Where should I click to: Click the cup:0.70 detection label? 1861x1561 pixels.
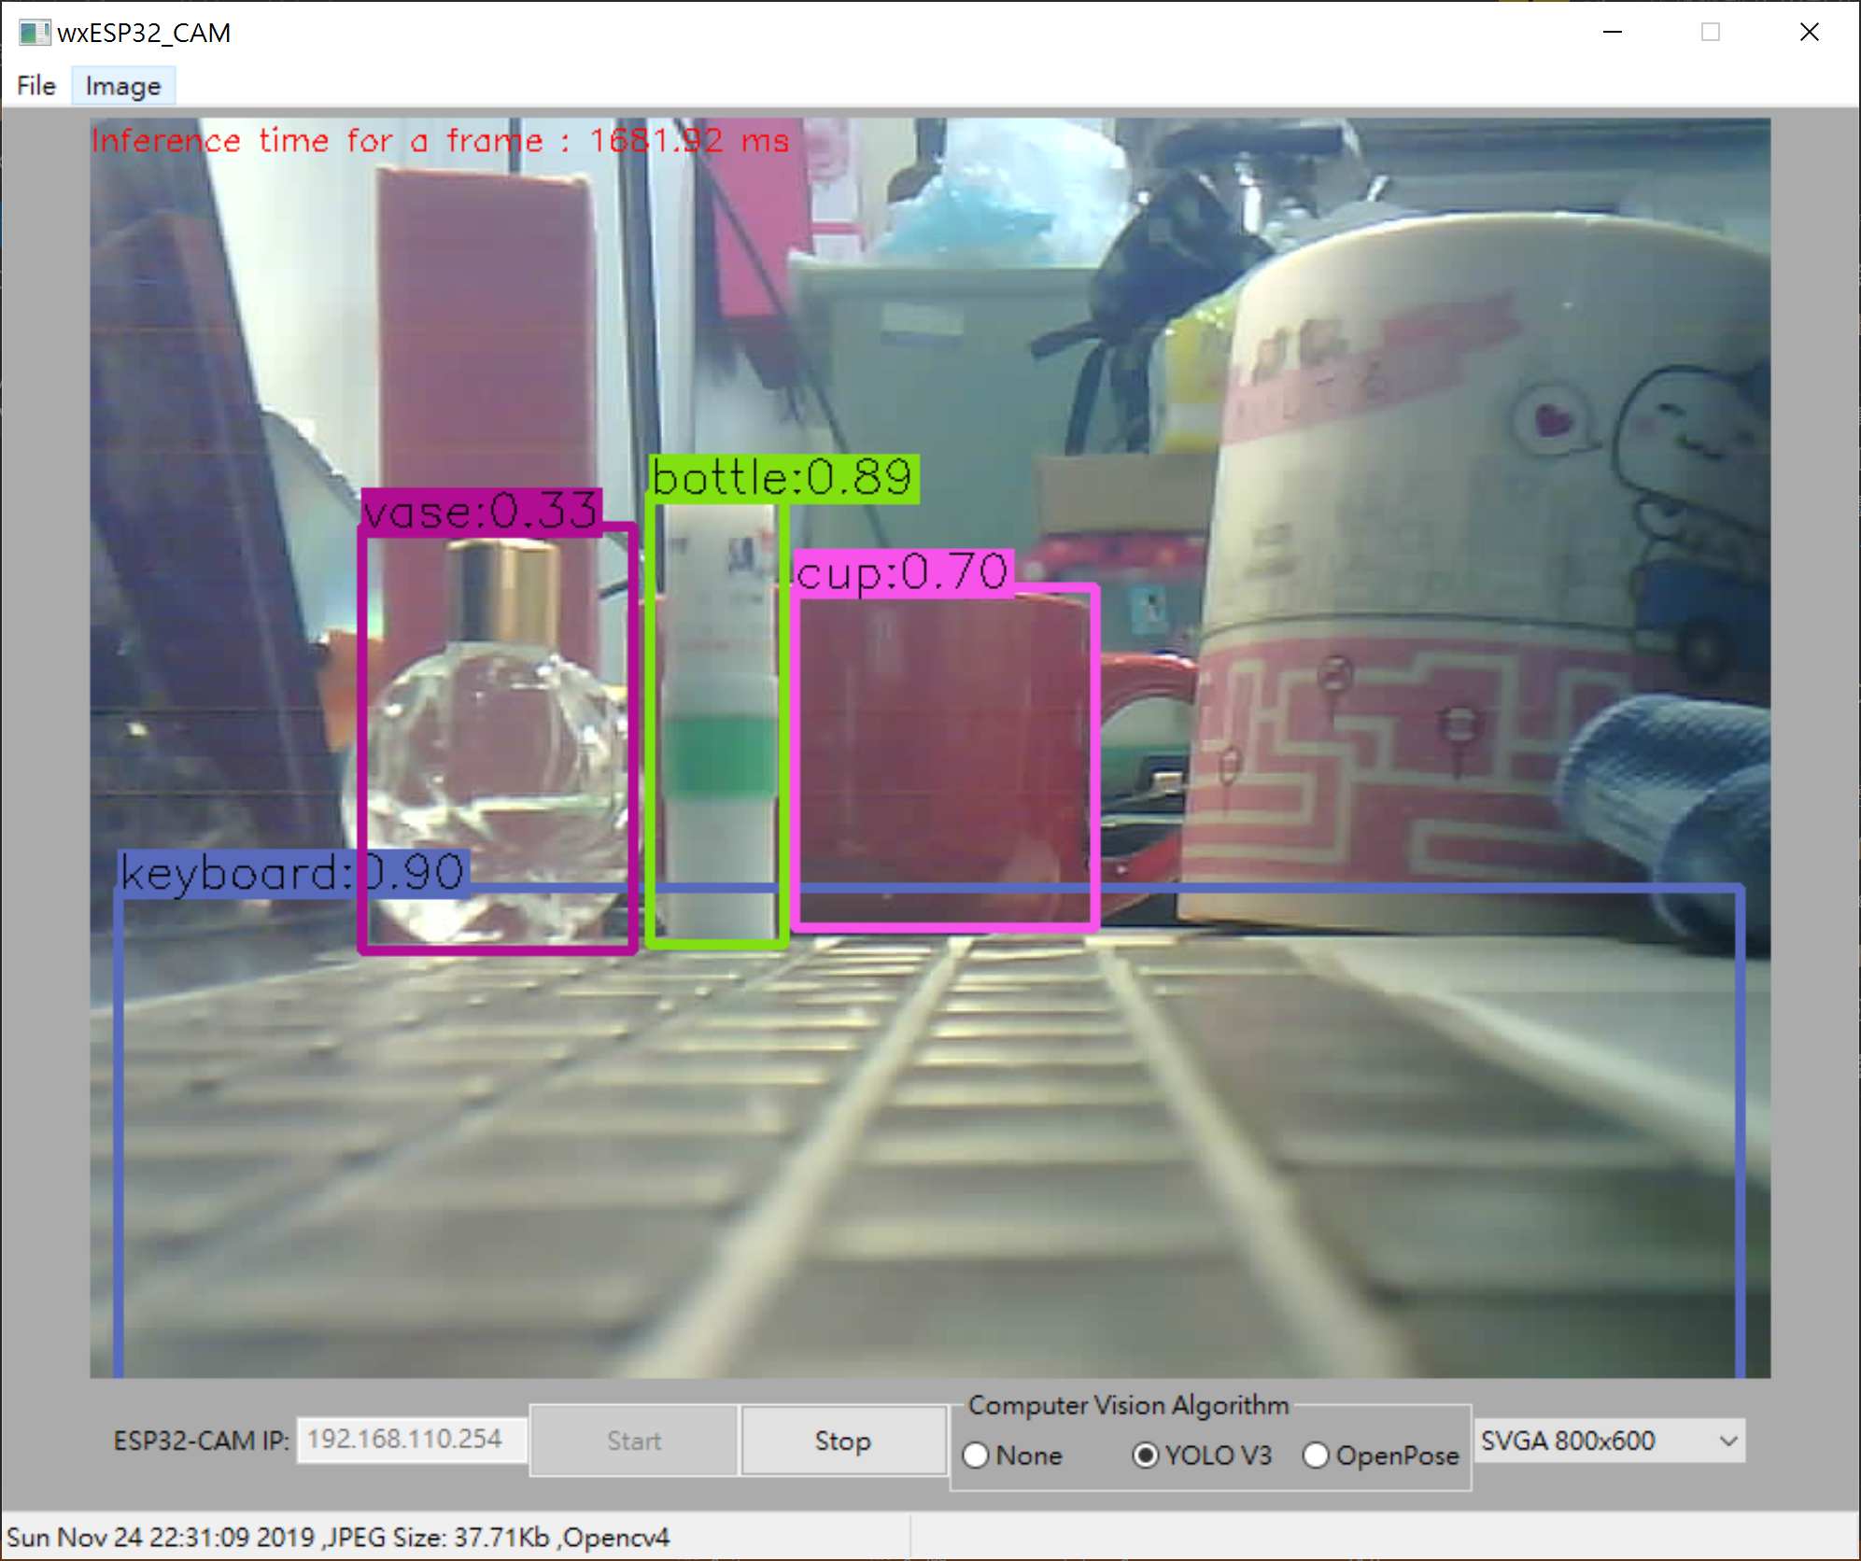coord(902,571)
